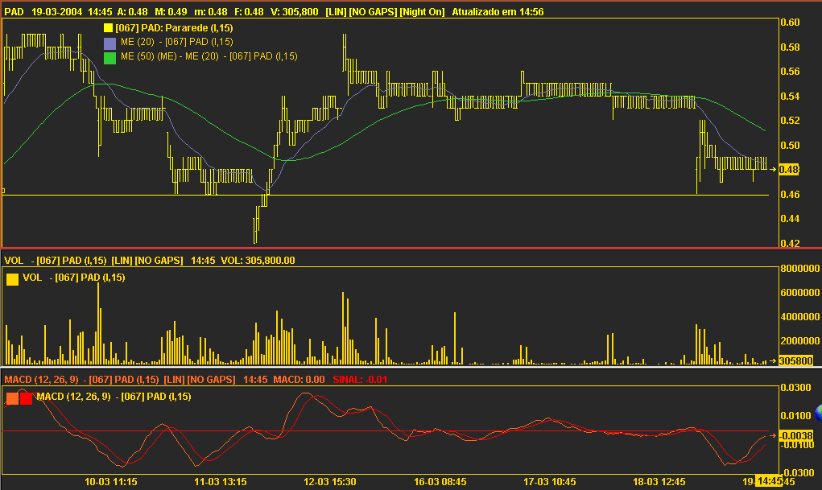
Task: Click the '10-03 11:15' time axis label
Action: point(111,482)
